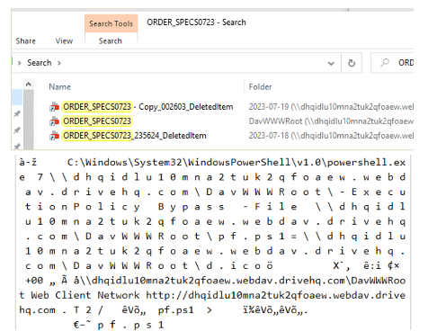Select the plain ORDER_SPECS0723 shortcut file

click(x=97, y=121)
